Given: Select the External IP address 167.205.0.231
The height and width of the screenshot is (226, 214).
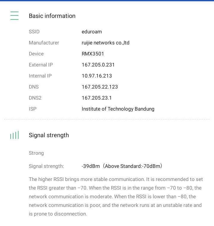Looking at the screenshot, I should (x=98, y=65).
